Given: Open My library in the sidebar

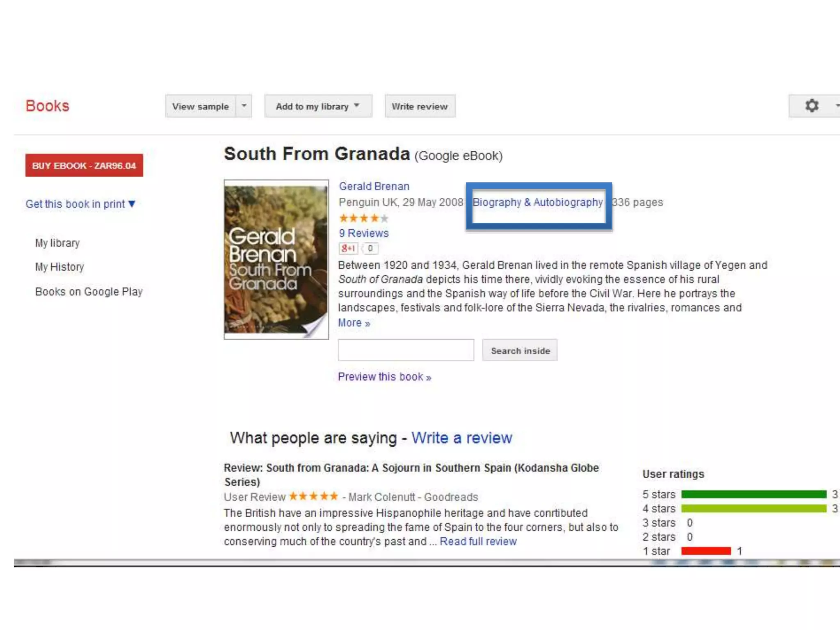Looking at the screenshot, I should click(x=57, y=243).
